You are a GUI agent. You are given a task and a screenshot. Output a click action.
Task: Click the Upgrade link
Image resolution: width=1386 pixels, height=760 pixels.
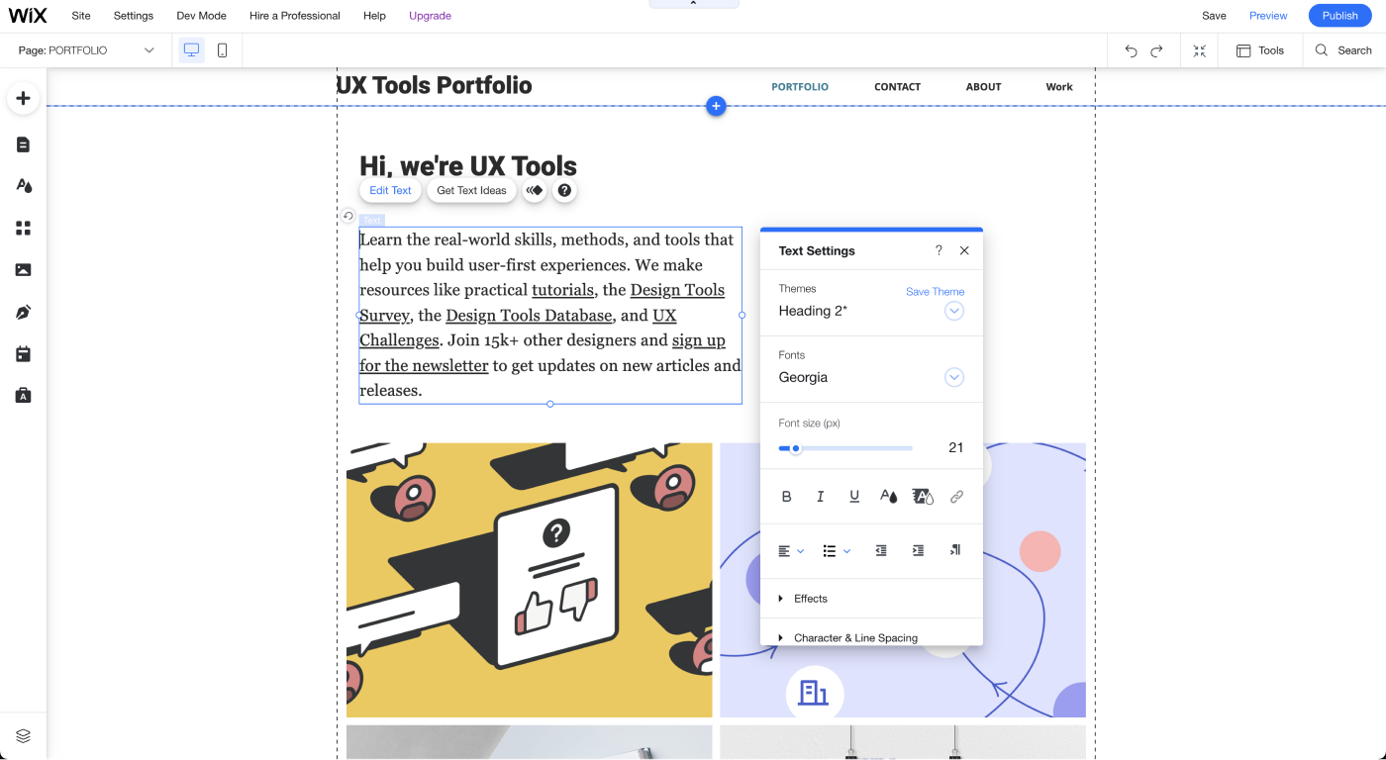pos(430,16)
